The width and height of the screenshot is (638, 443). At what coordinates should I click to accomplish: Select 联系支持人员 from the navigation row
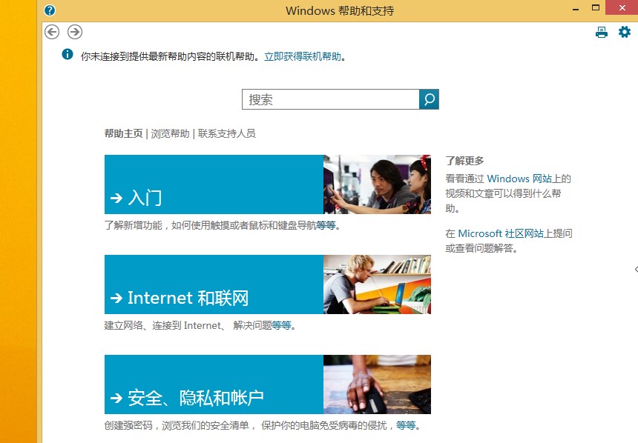click(225, 136)
